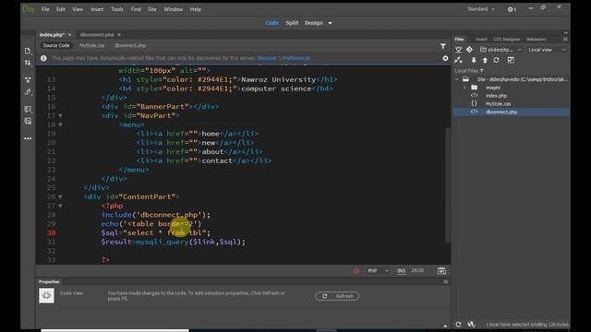Click the Refresh button in Properties panel
591x332 pixels.
(337, 296)
